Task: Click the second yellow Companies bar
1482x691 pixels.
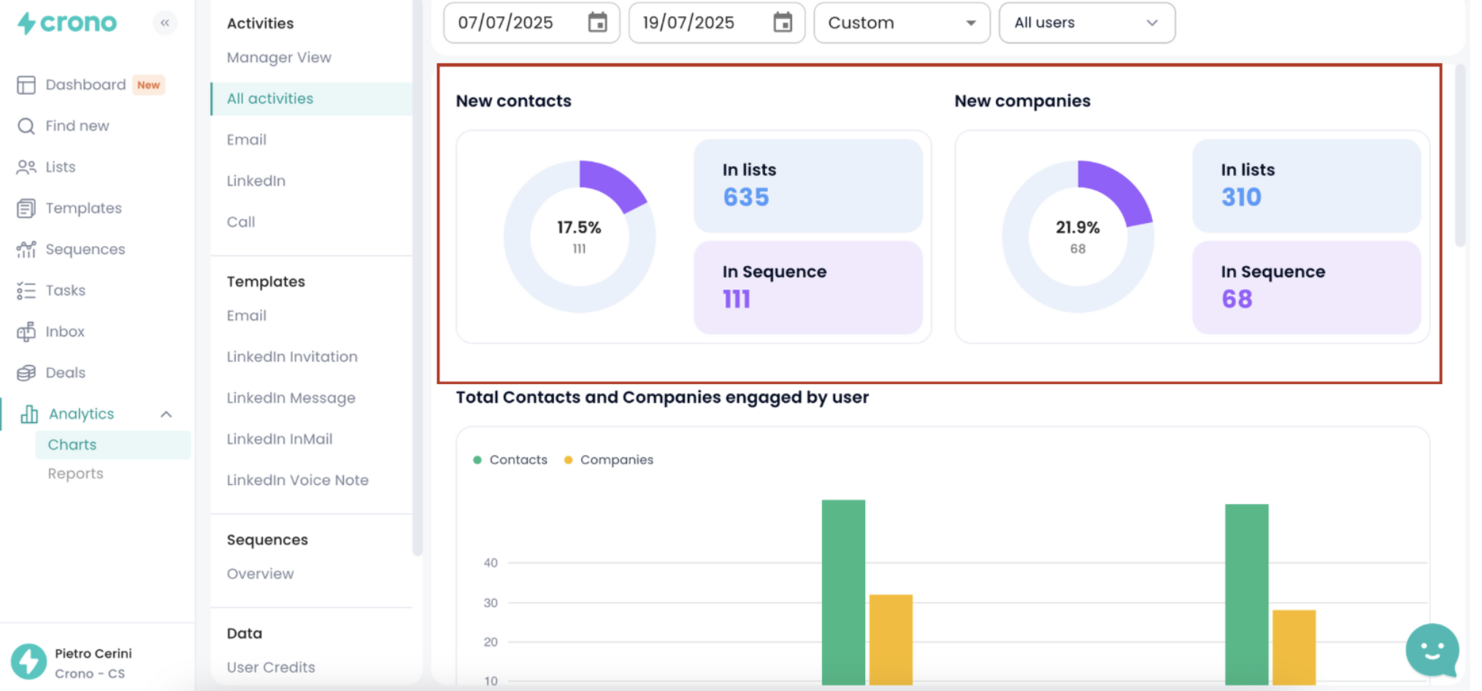Action: click(1294, 648)
